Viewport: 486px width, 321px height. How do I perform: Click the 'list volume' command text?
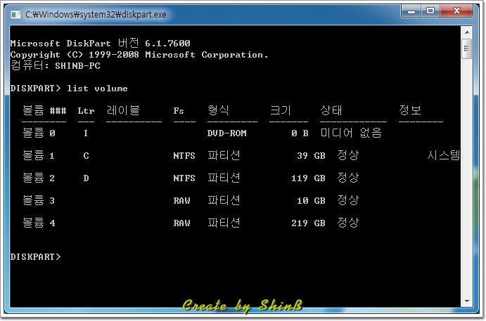pos(97,89)
